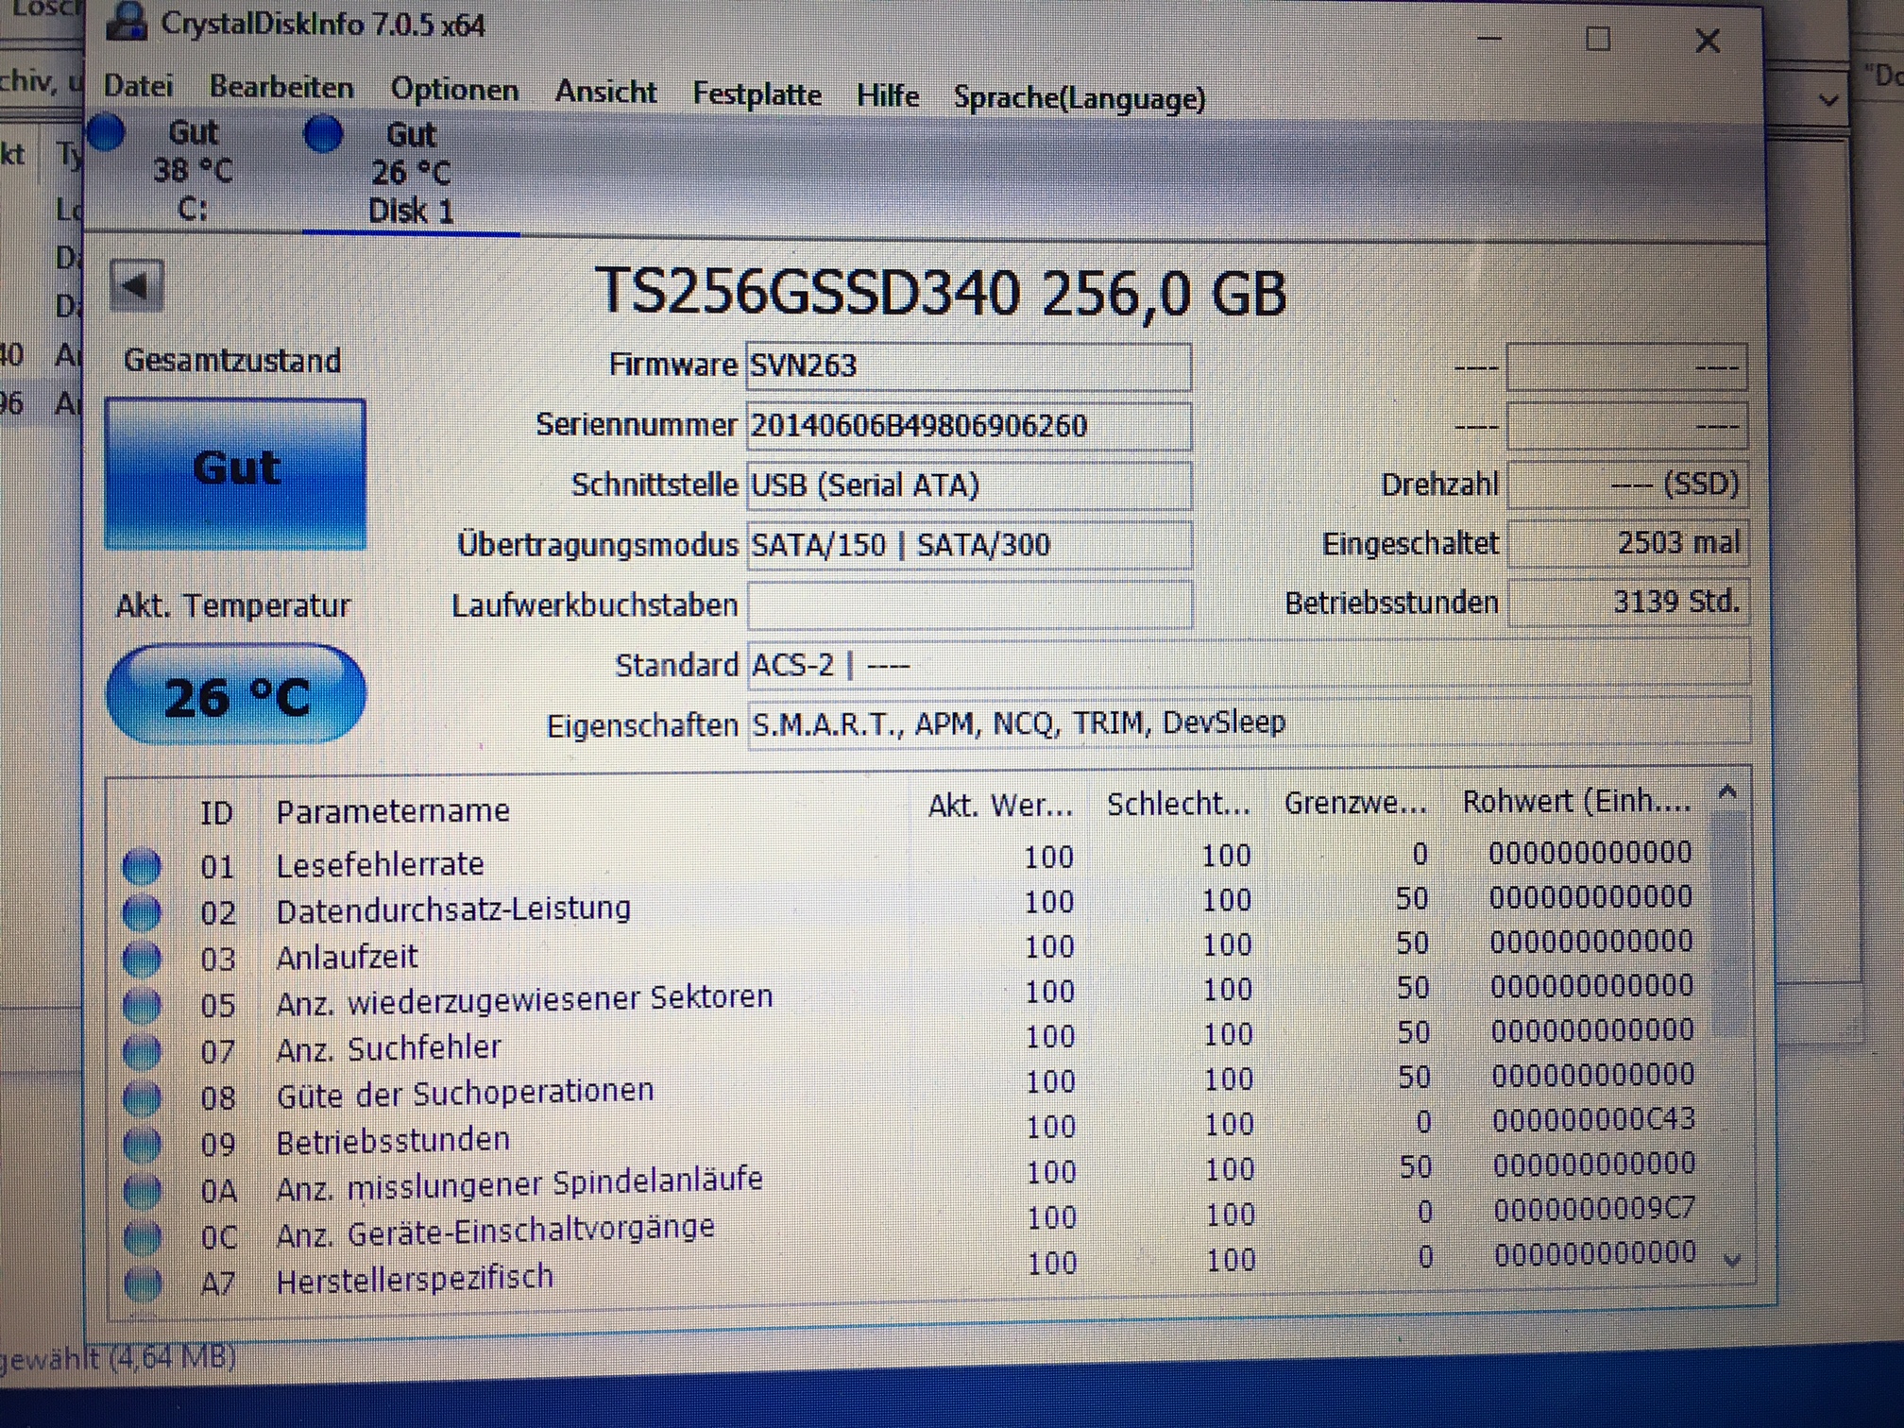This screenshot has height=1428, width=1904.
Task: Close the CrystalDiskInfo window
Action: pyautogui.click(x=1707, y=41)
